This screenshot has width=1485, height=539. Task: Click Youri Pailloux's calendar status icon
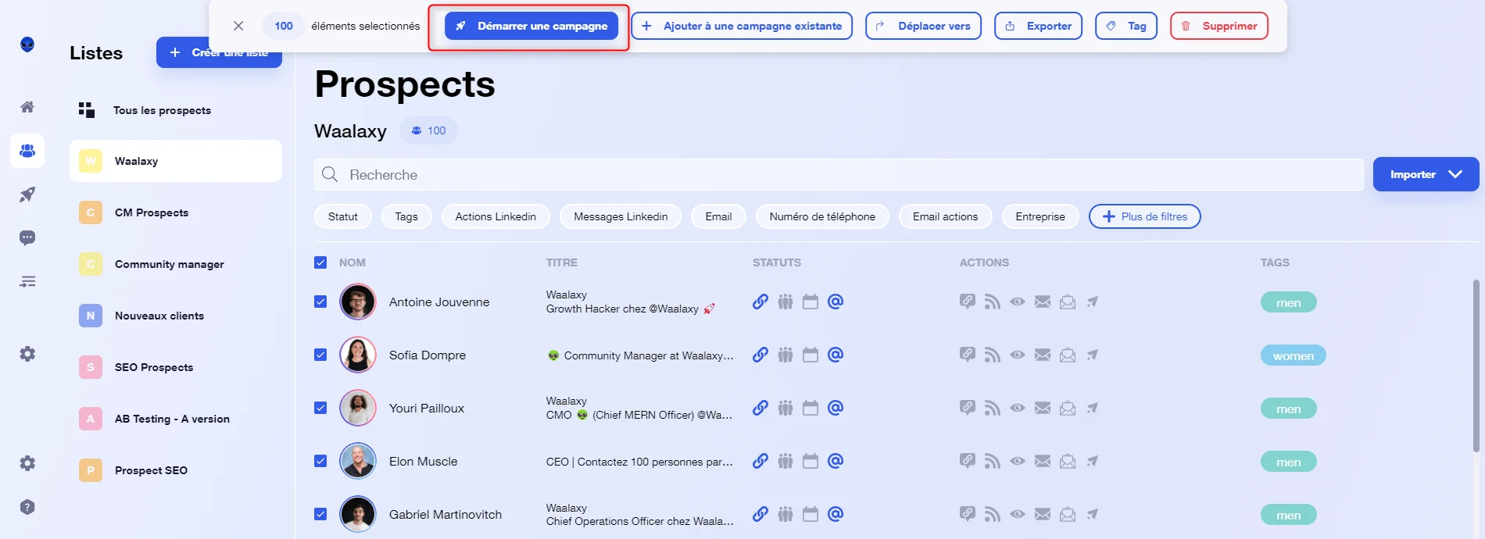810,408
